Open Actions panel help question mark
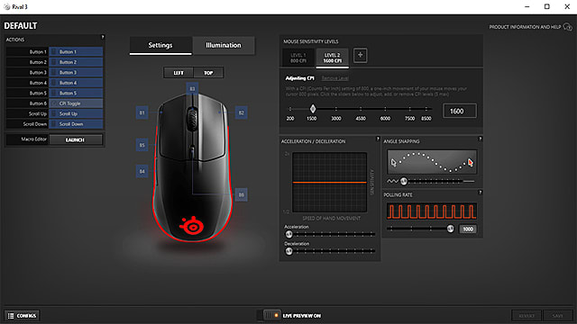Screen dimensions: 577x324 [103, 37]
